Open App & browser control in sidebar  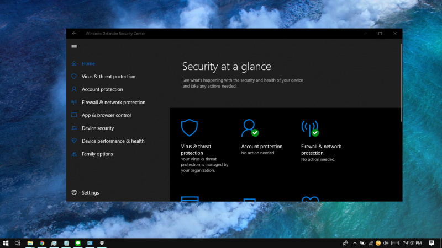pyautogui.click(x=106, y=115)
